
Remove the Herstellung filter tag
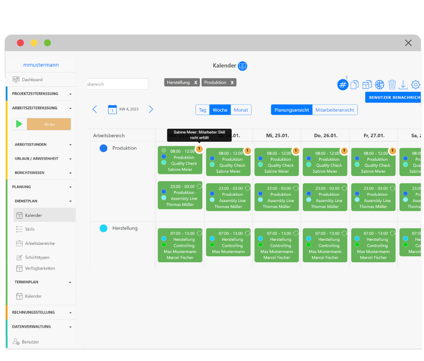click(196, 82)
